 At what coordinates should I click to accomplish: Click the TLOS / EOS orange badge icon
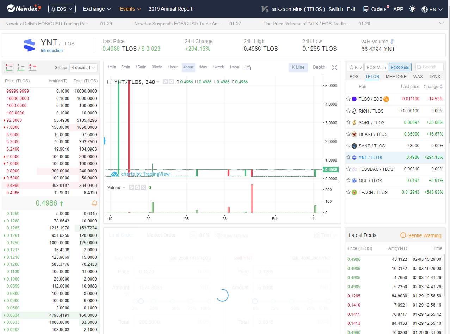386,99
